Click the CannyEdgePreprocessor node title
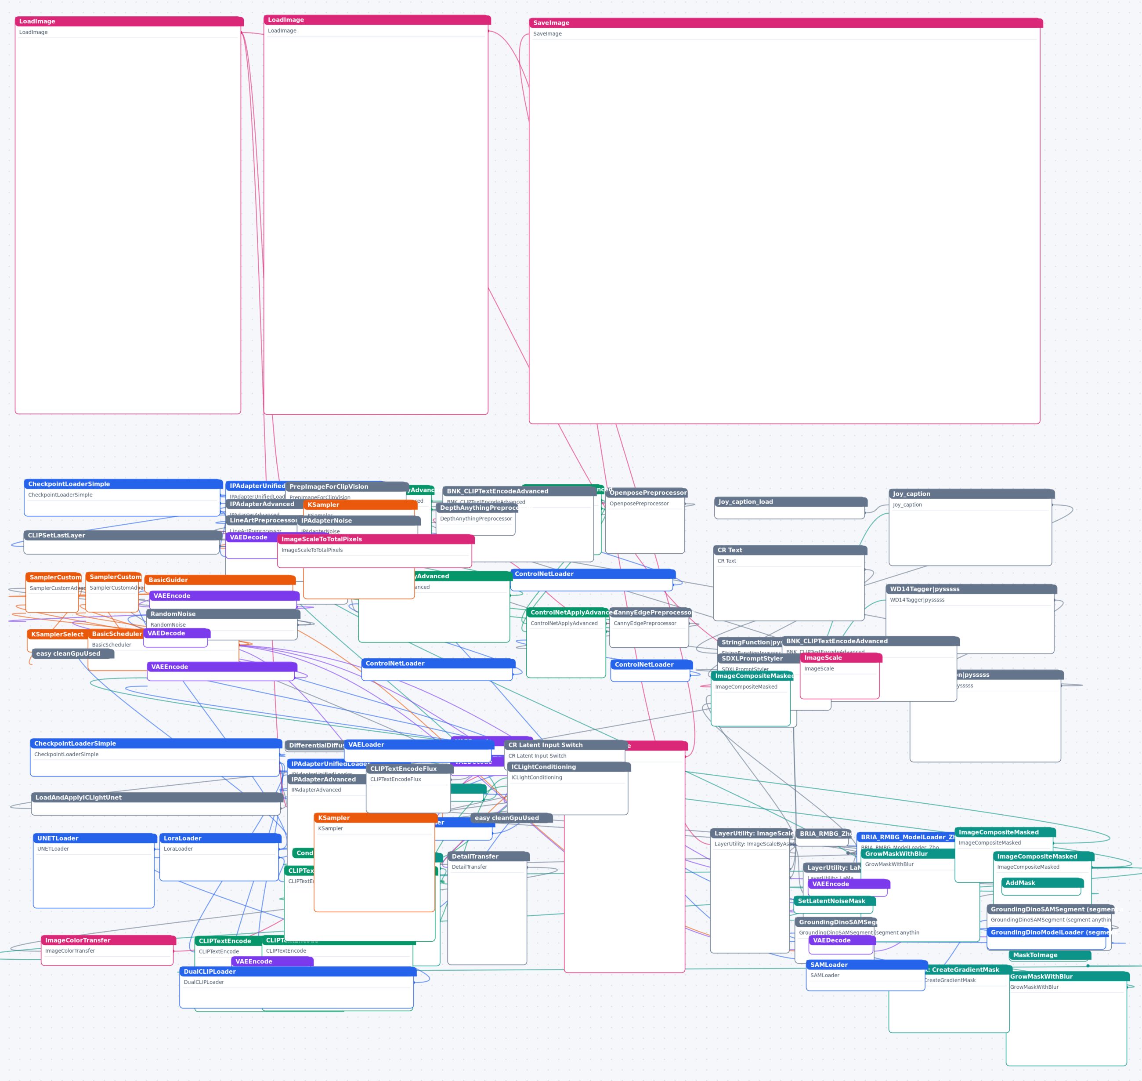 coord(651,613)
